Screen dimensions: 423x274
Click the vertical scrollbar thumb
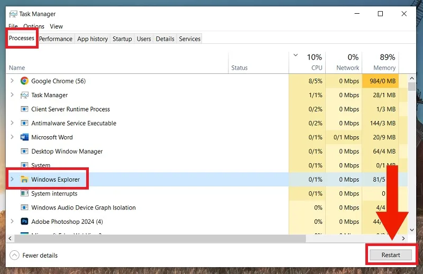[x=412, y=87]
